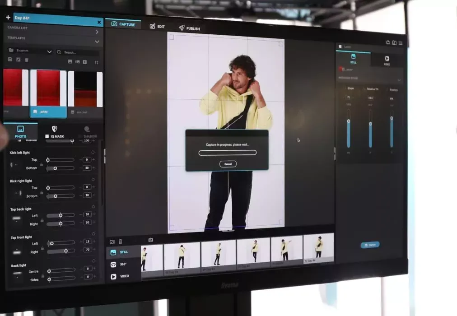
Task: Switch to the EDIT tab
Action: 158,27
